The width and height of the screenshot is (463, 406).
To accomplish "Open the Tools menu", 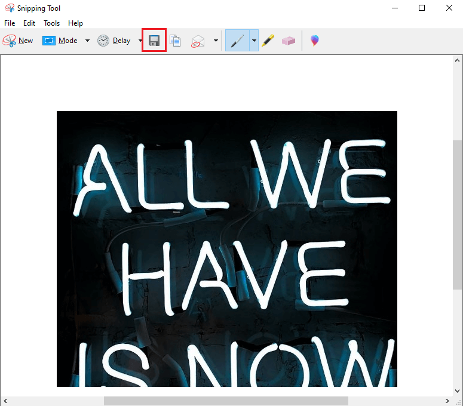I will (x=51, y=23).
